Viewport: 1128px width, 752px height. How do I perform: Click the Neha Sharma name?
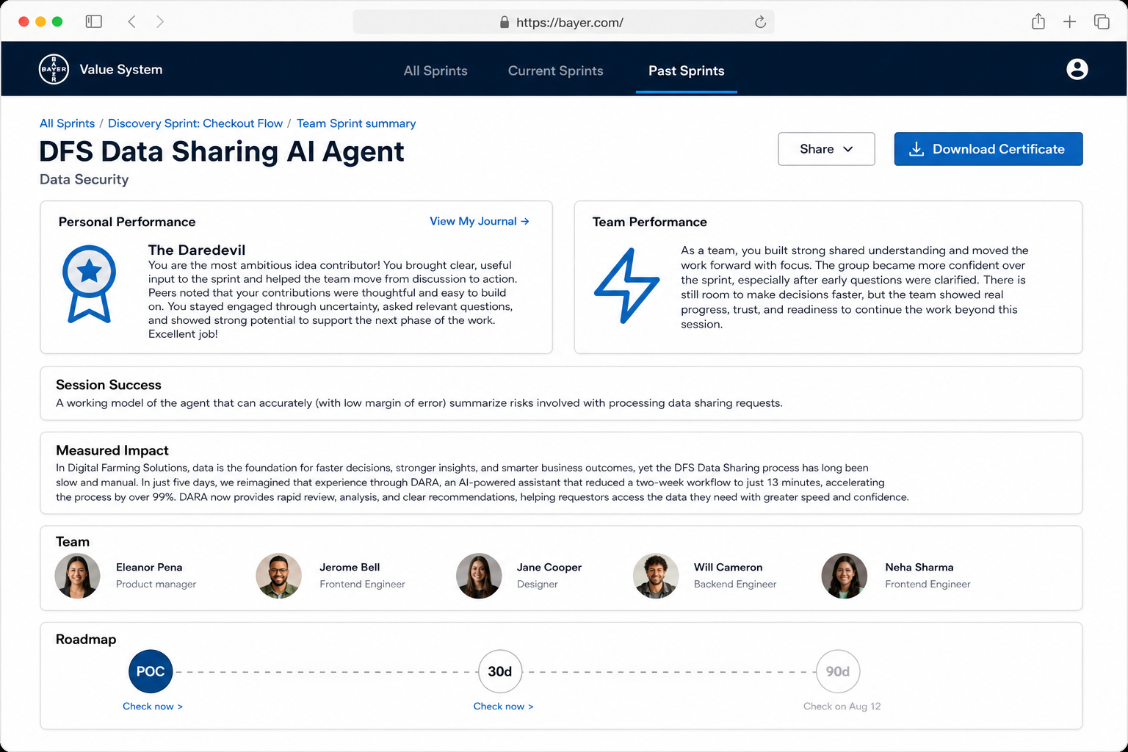coord(919,567)
